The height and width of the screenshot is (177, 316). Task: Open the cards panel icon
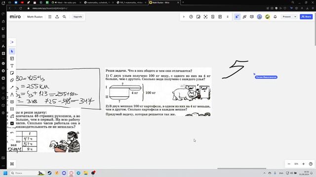pyautogui.click(x=213, y=17)
